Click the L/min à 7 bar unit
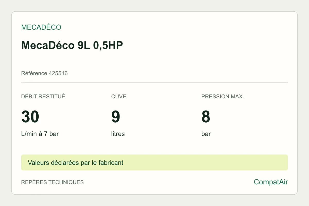309x206 pixels. [x=40, y=134]
